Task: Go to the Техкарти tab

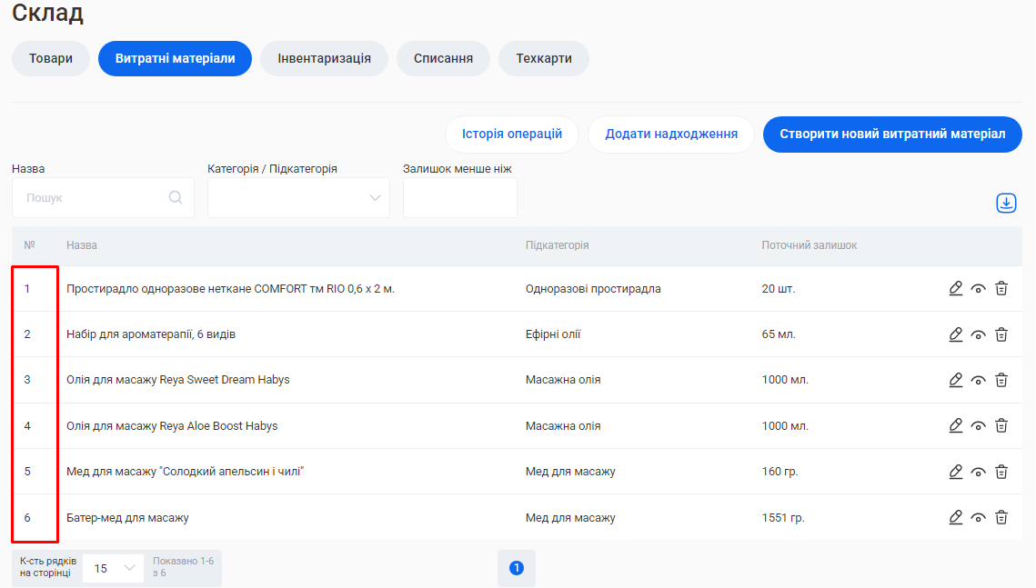Action: (544, 58)
